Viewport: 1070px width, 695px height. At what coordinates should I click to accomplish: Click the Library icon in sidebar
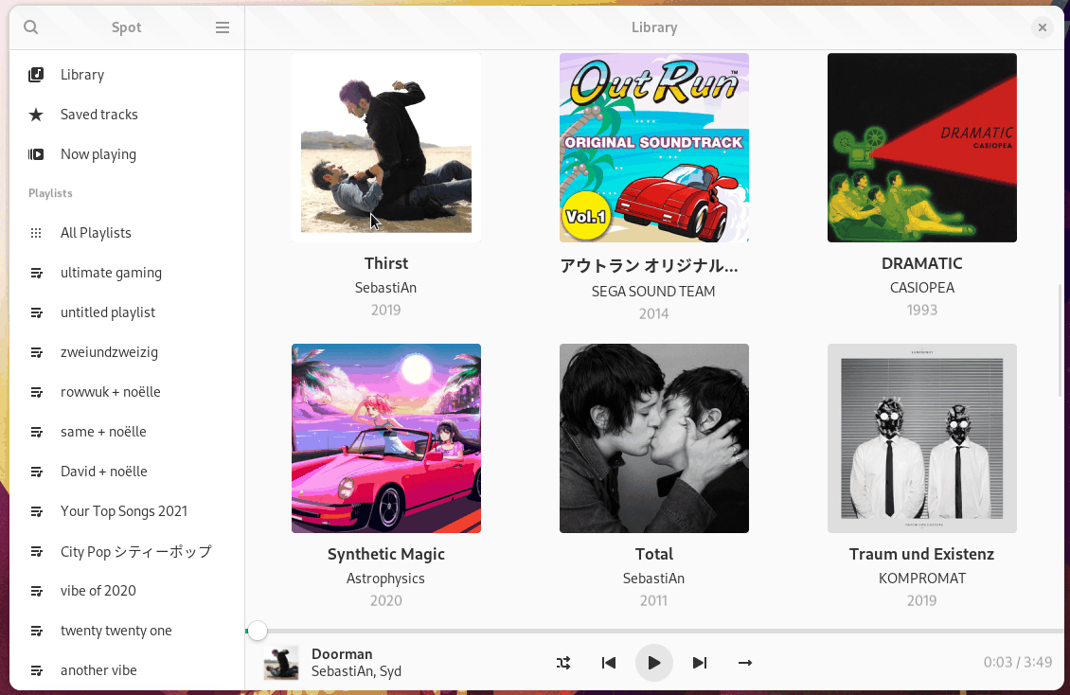click(36, 75)
